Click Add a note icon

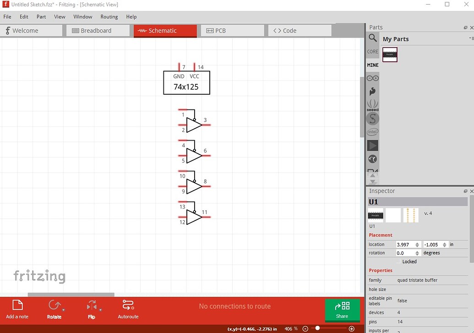pos(17,305)
